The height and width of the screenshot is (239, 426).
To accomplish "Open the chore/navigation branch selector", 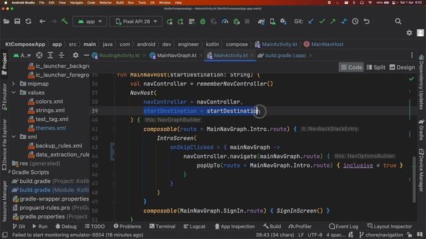I will [x=381, y=234].
